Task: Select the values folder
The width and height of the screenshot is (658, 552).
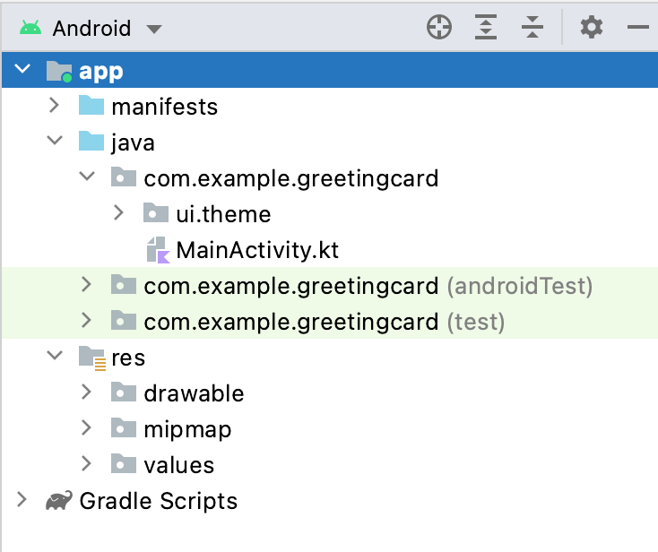Action: [x=178, y=465]
